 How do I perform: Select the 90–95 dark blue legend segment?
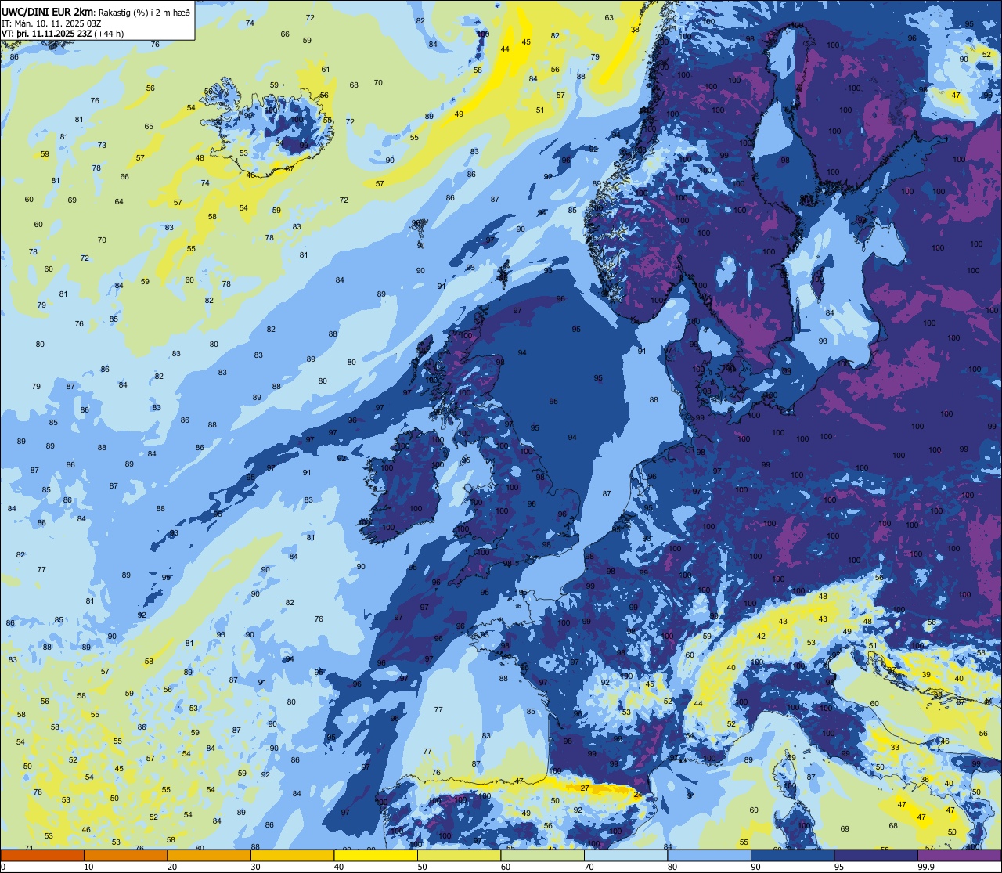click(792, 855)
